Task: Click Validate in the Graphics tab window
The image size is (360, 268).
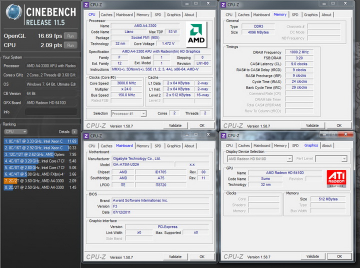Action: click(x=312, y=256)
